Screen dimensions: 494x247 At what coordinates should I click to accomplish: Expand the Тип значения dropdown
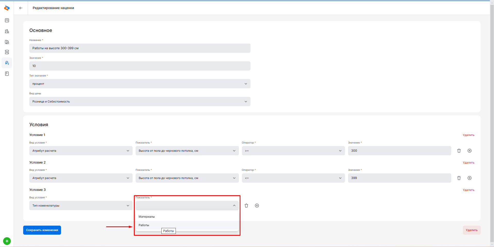140,84
